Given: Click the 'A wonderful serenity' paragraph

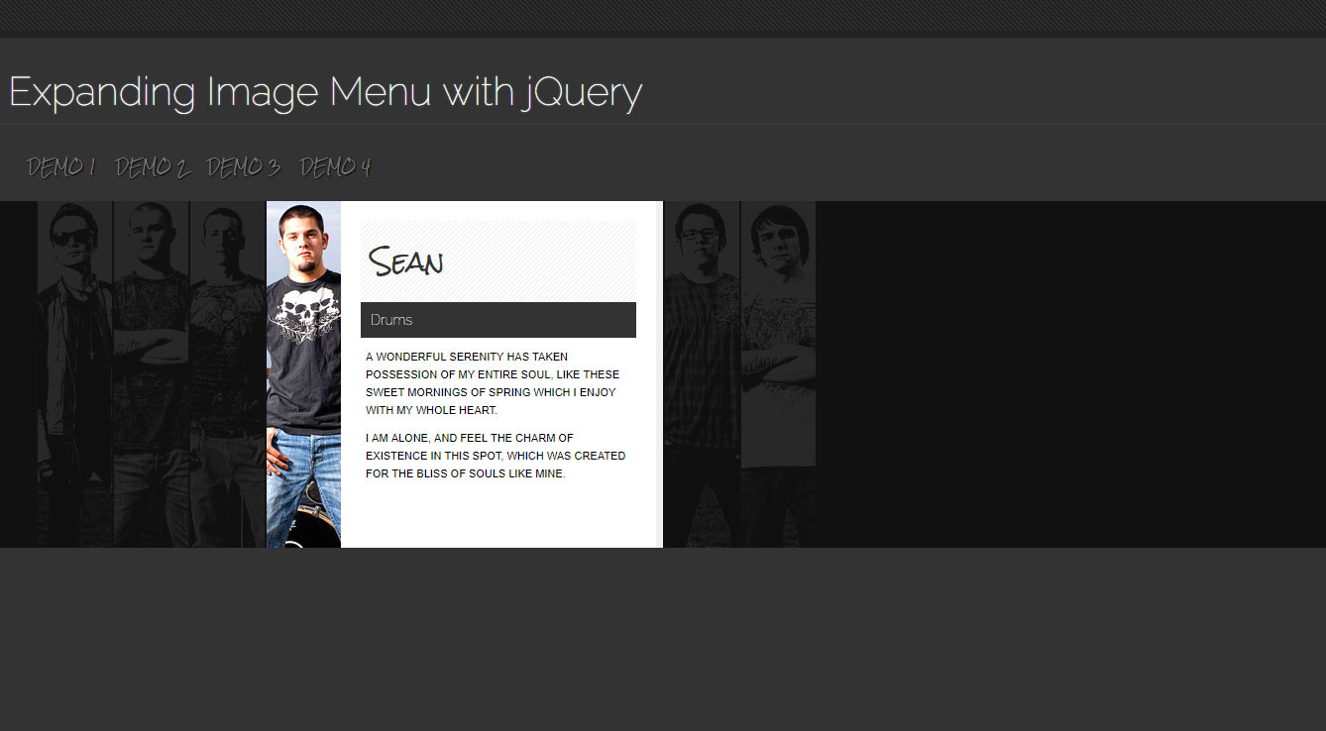Looking at the screenshot, I should [x=493, y=383].
